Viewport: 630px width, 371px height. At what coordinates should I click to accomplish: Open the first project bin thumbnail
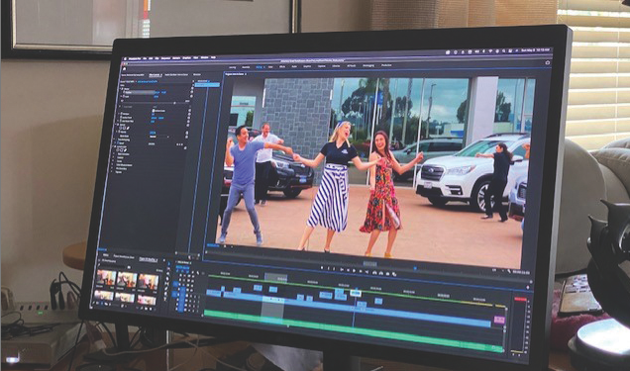(106, 278)
